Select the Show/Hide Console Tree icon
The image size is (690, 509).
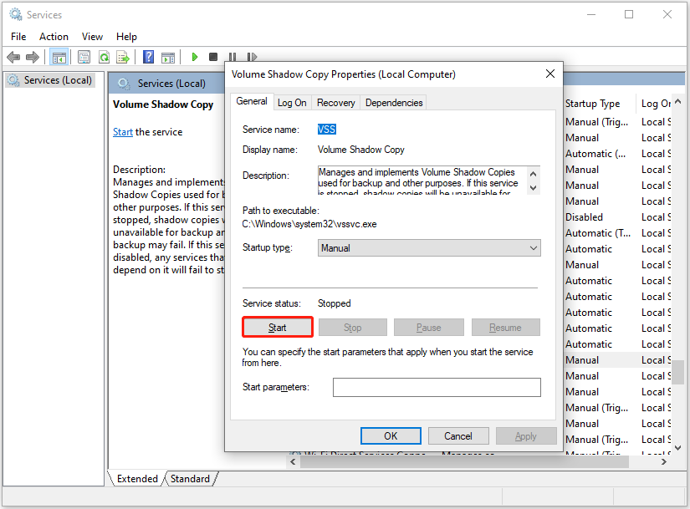59,57
